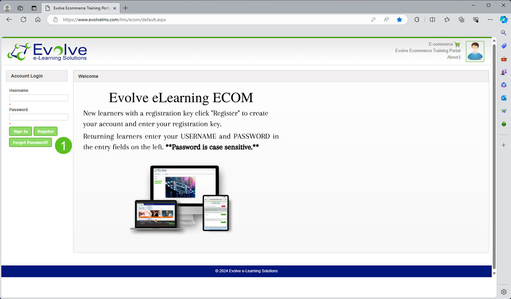
Task: Click the Evolve e-Learning Solutions logo
Action: click(x=47, y=51)
